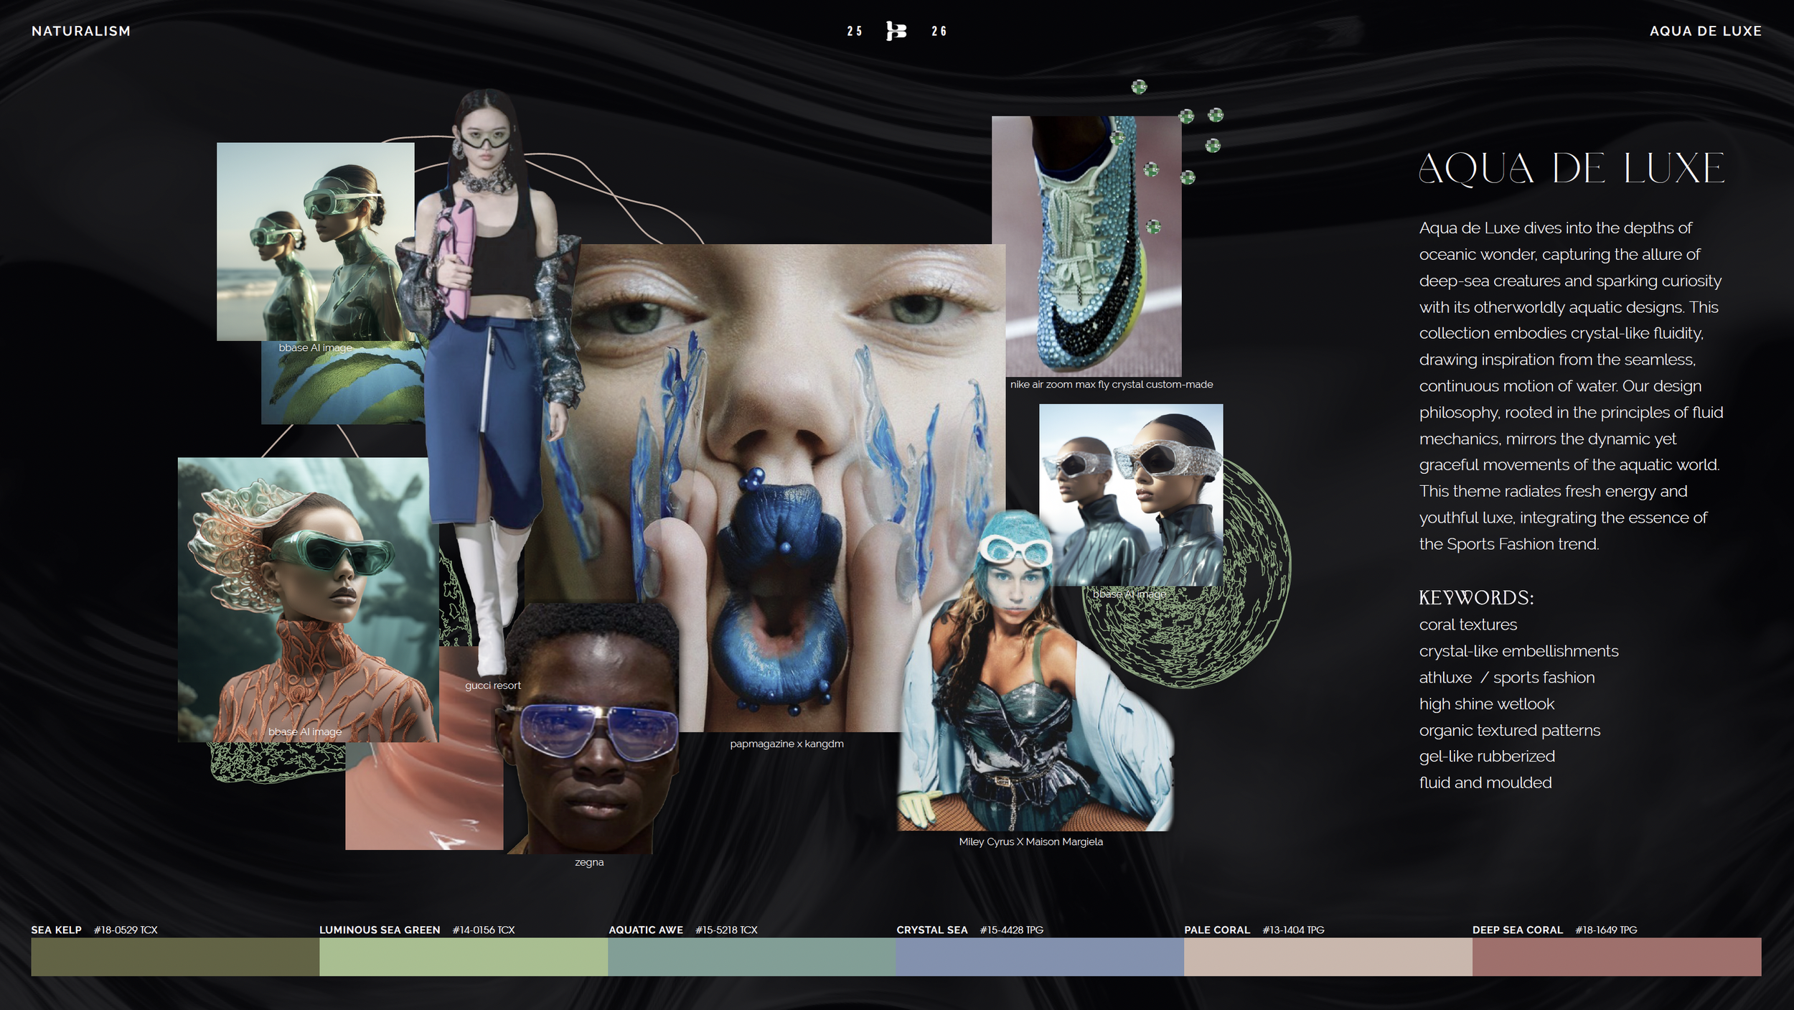Click the 'zegna' caption
The image size is (1794, 1010).
[589, 862]
